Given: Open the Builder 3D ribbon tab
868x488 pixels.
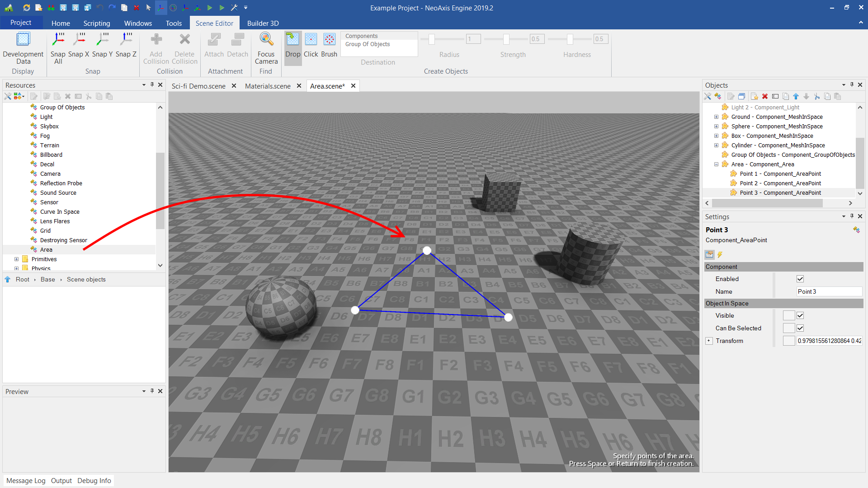Looking at the screenshot, I should click(263, 23).
